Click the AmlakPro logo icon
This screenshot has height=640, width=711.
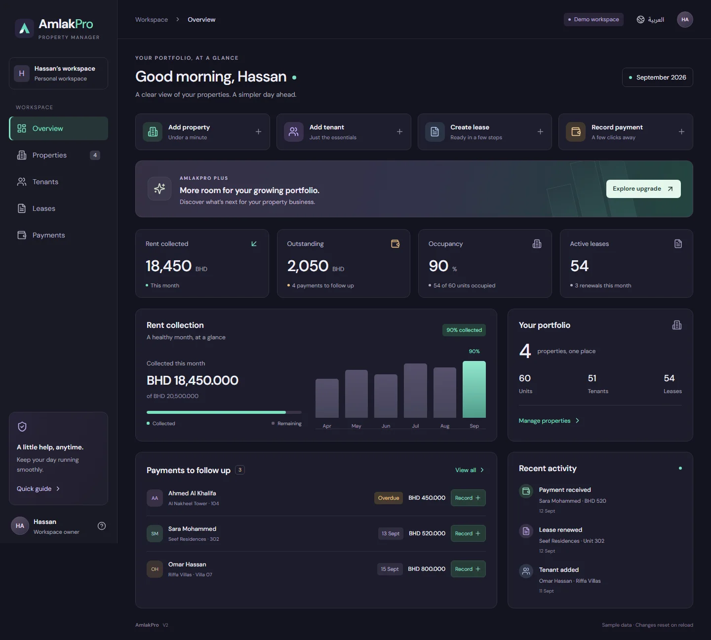(24, 29)
